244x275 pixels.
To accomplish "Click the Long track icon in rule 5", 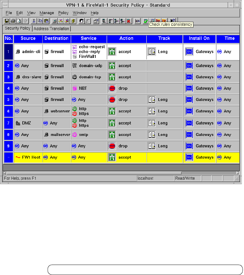I will pyautogui.click(x=152, y=100).
